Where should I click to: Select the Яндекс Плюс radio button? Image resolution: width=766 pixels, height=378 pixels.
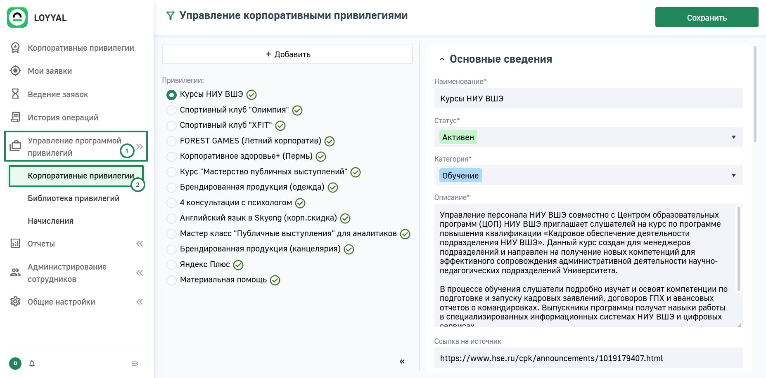[171, 265]
